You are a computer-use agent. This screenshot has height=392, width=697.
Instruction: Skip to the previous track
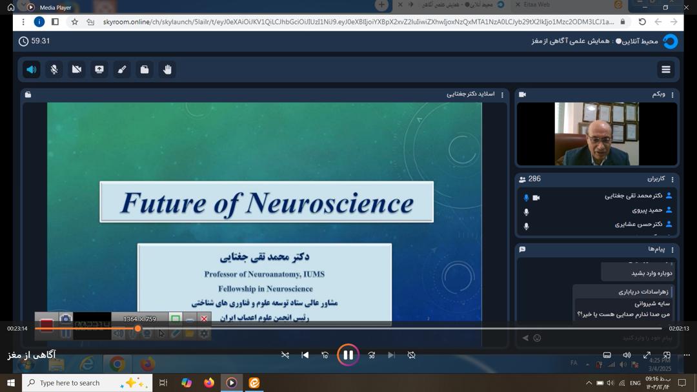pyautogui.click(x=305, y=355)
